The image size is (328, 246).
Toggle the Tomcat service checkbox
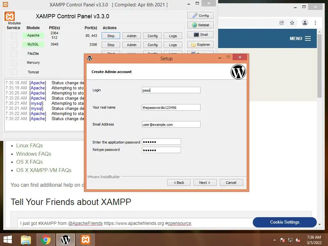coord(14,72)
